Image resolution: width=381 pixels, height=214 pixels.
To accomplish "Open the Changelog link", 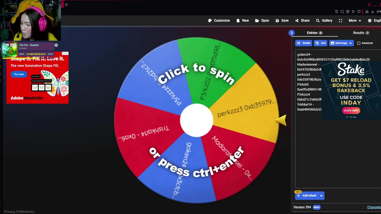I will tap(374, 207).
